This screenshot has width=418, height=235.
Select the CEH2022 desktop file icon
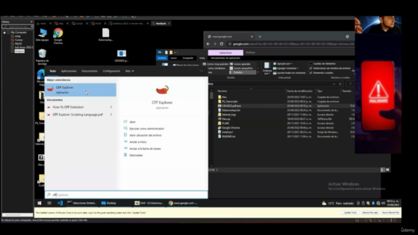pos(121,56)
